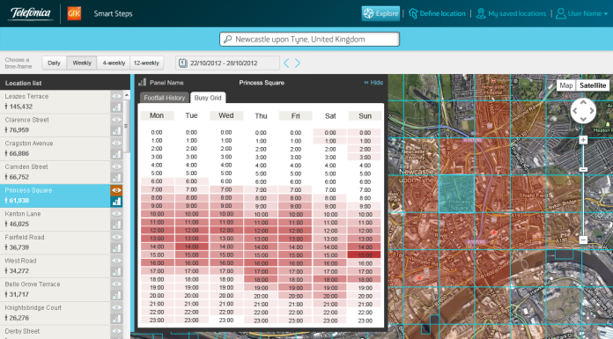Image resolution: width=613 pixels, height=339 pixels.
Task: Open chart panel icon for Knightsbridge Court
Action: click(x=116, y=319)
